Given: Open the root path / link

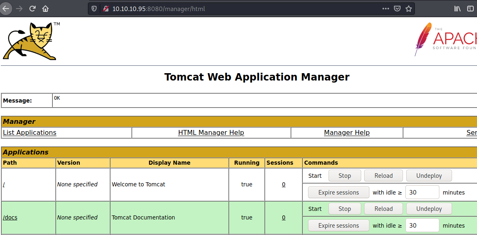Looking at the screenshot, I should [x=4, y=184].
